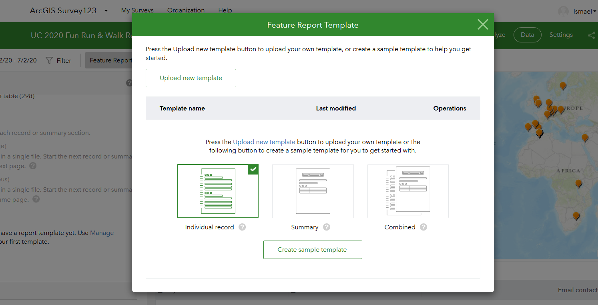
Task: Open help icon next to Individual record
Action: coord(242,227)
